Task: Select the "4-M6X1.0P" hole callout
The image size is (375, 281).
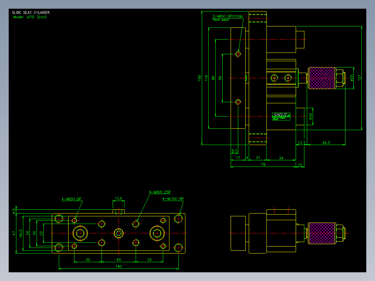Action: pyautogui.click(x=72, y=199)
